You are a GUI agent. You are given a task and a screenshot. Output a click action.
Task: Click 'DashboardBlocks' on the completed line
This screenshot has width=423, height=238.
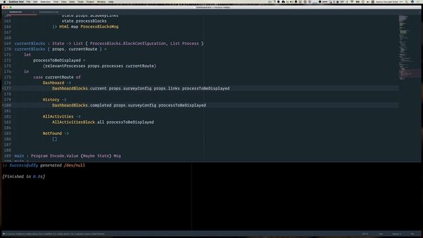(70, 105)
